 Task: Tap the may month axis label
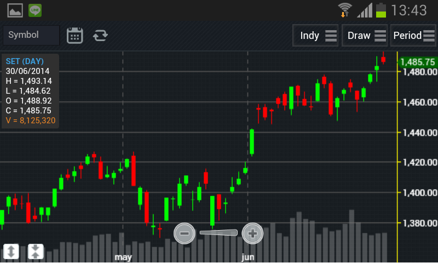pos(123,257)
